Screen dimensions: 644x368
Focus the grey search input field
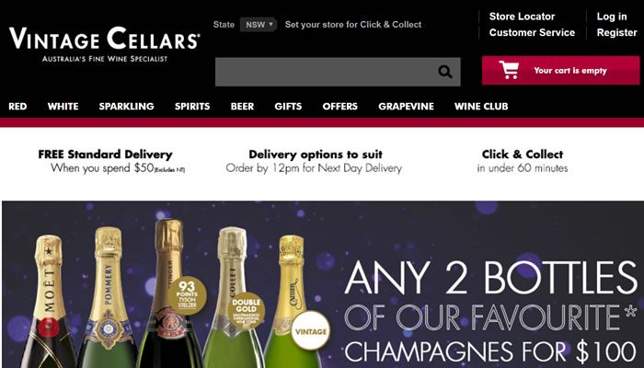pos(338,72)
